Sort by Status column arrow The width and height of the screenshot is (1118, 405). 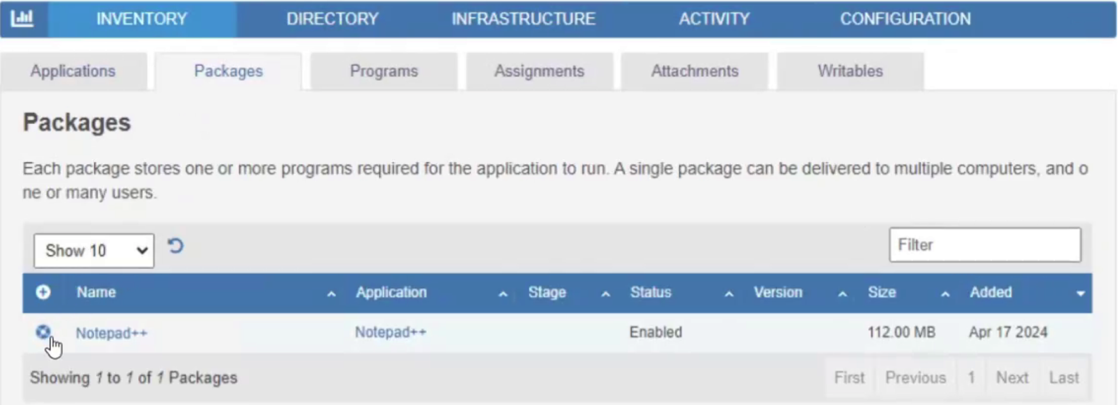(x=729, y=293)
